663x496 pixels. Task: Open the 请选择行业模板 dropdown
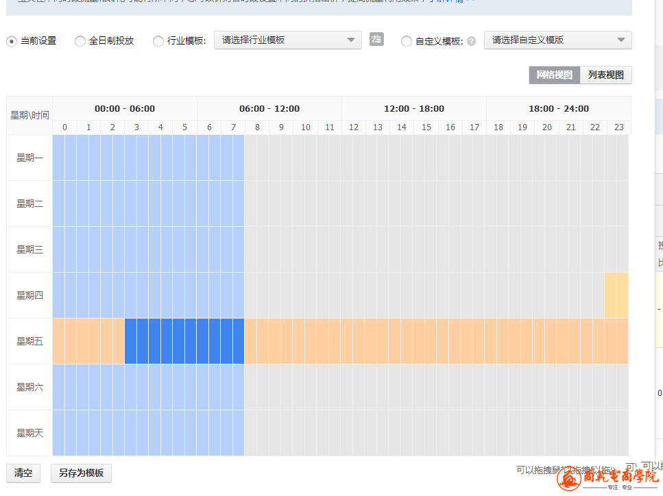click(x=287, y=40)
